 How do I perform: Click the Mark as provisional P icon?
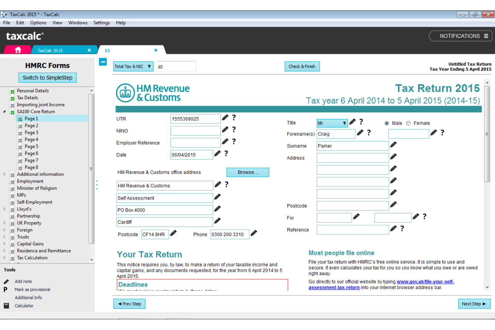pyautogui.click(x=5, y=290)
